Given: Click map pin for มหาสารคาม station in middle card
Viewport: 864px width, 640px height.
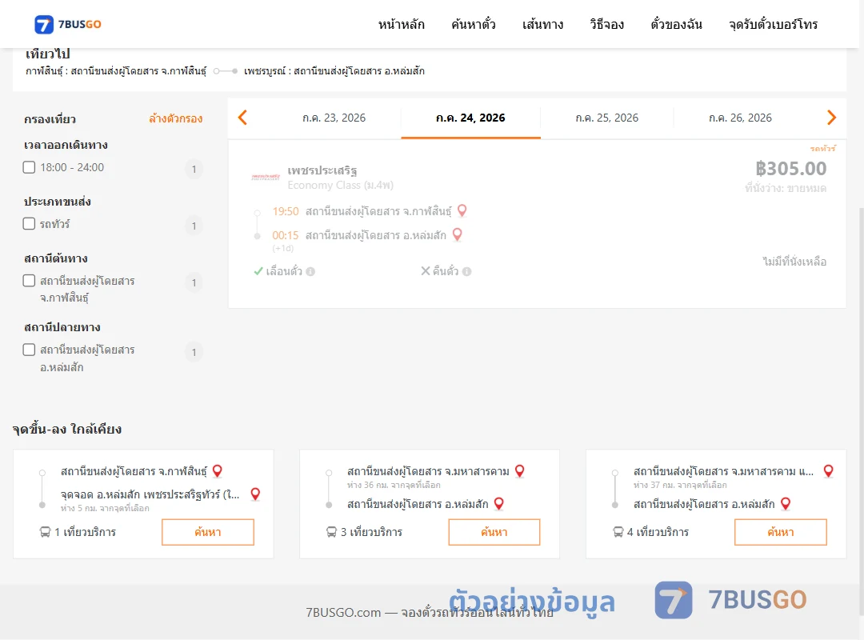Looking at the screenshot, I should [x=519, y=470].
